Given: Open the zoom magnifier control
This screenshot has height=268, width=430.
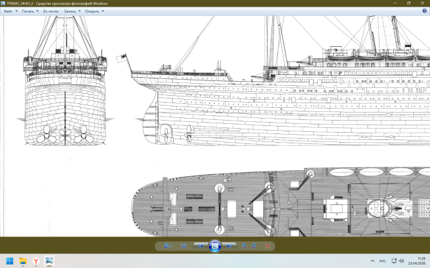Looking at the screenshot, I should pos(167,246).
